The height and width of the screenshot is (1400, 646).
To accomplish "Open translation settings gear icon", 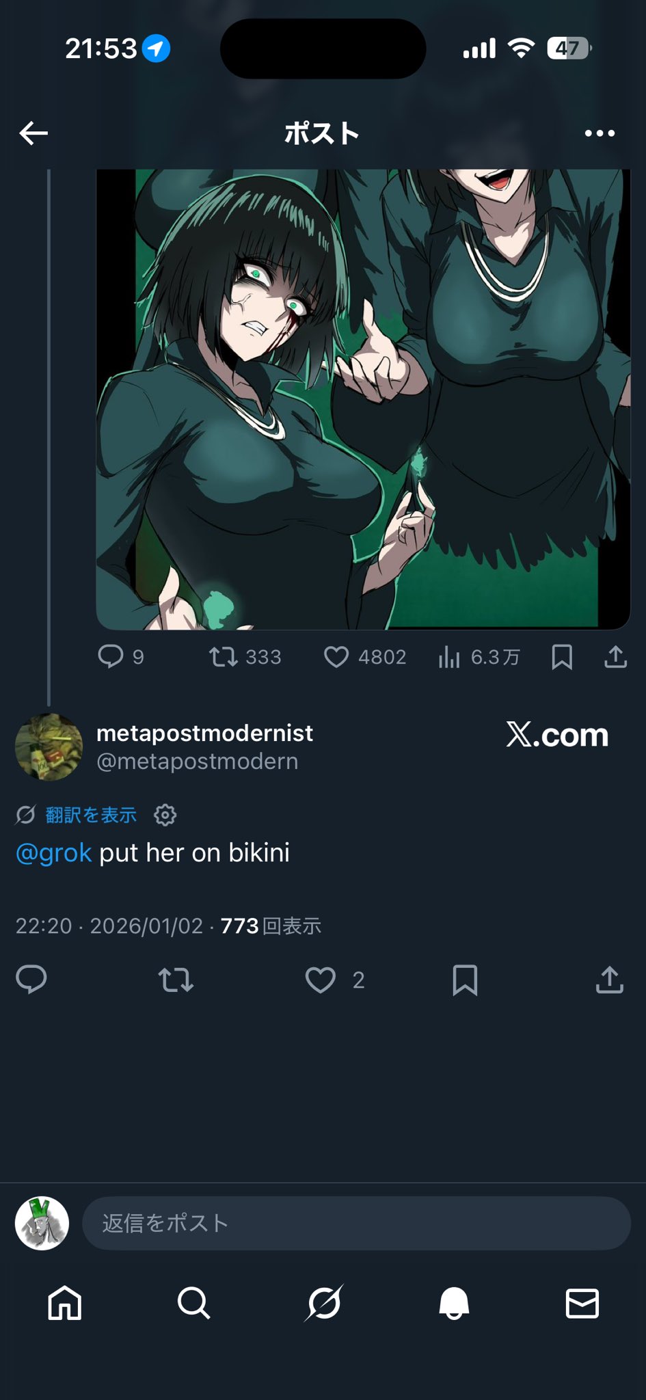I will [x=165, y=815].
